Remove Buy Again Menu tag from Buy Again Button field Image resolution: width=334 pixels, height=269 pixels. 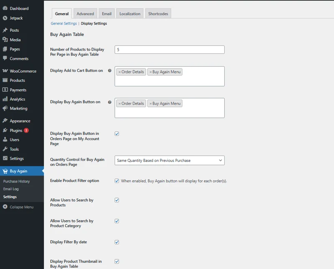point(151,104)
